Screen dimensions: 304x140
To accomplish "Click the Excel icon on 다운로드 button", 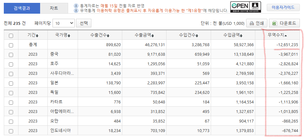I will [275, 23].
